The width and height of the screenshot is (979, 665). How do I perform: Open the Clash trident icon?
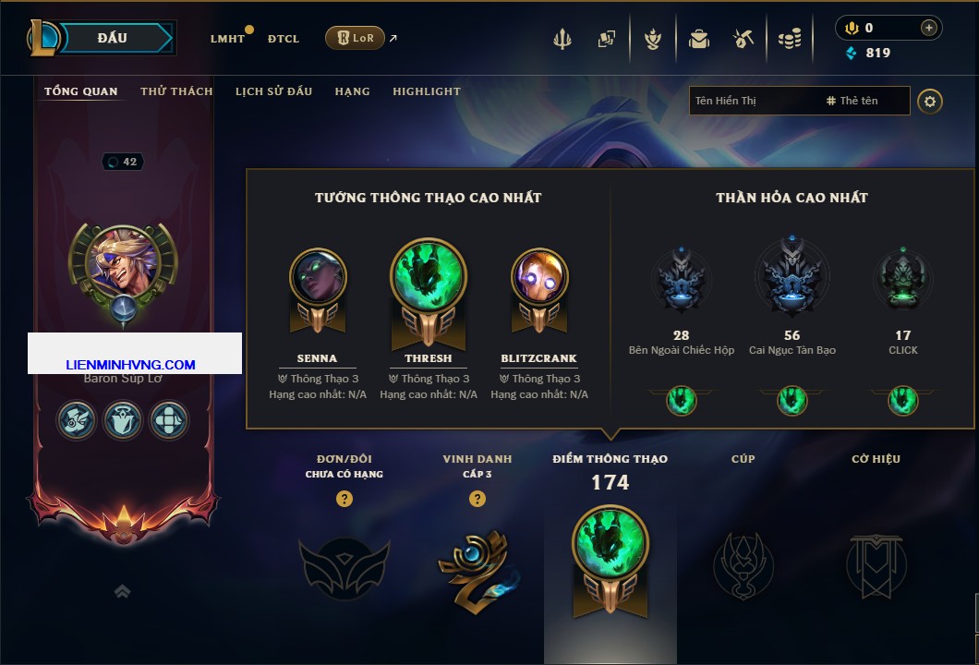(x=562, y=40)
